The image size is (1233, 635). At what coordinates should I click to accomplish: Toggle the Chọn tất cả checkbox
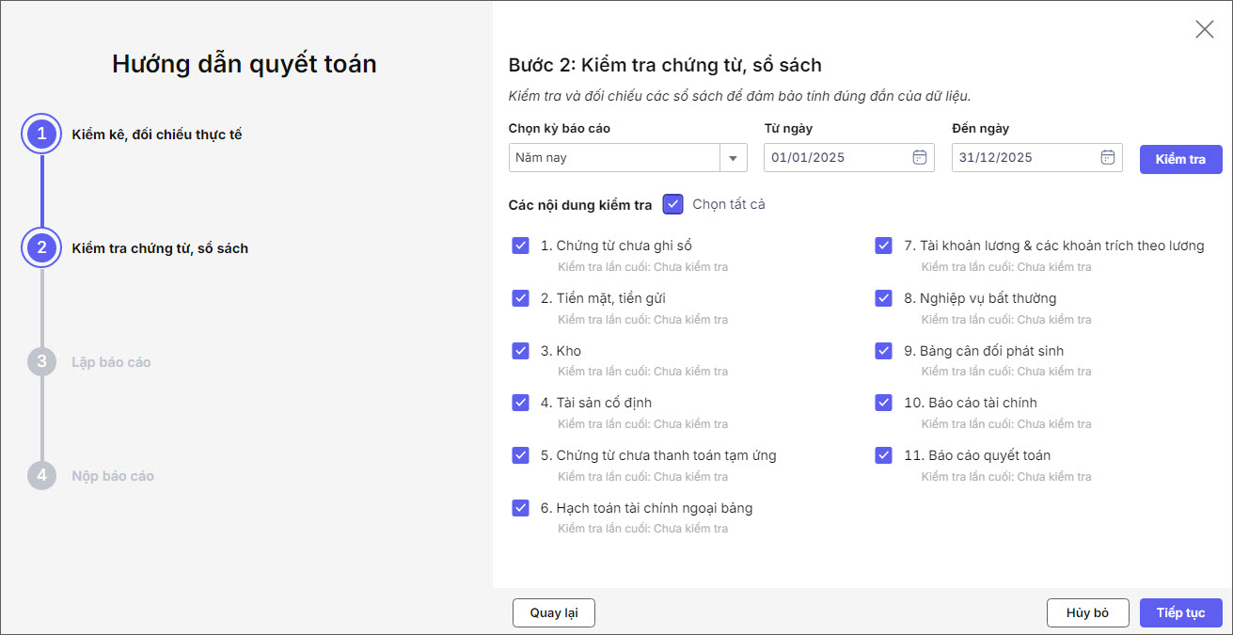tap(672, 204)
